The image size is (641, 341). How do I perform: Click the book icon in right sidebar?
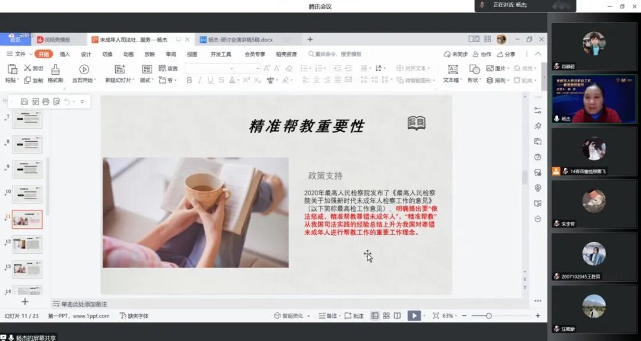[x=538, y=203]
